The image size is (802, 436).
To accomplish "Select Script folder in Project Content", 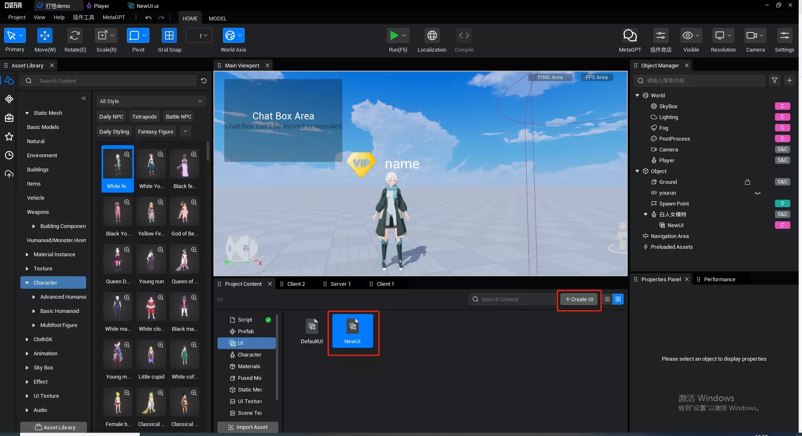I will coord(245,320).
